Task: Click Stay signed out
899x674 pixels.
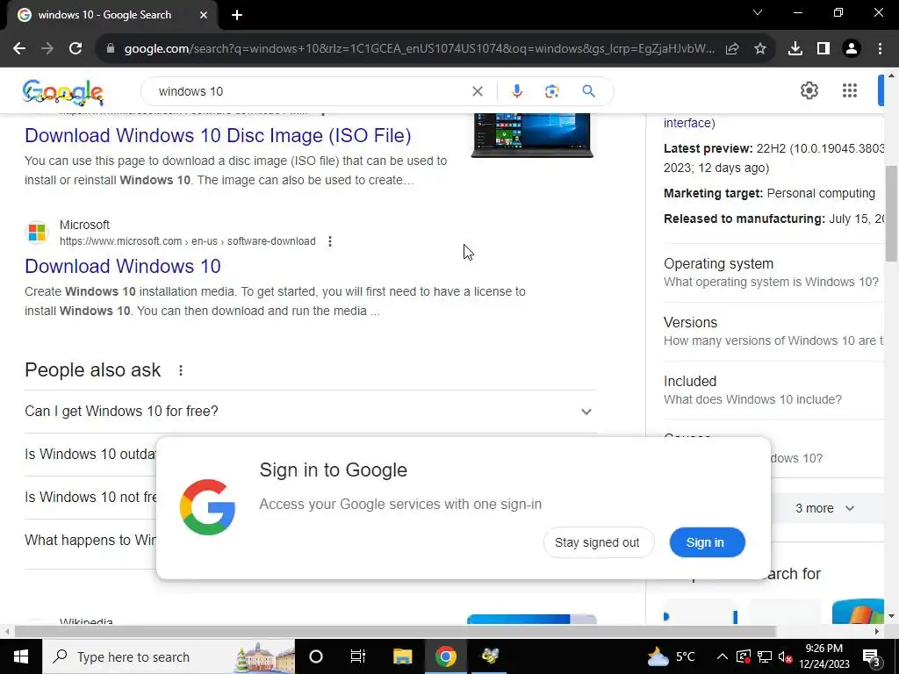Action: [597, 542]
